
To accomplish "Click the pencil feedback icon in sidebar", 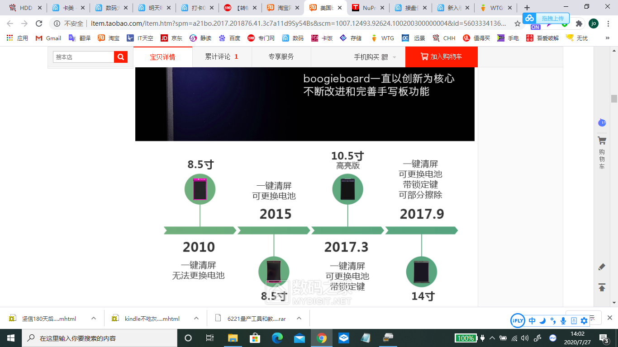I will click(602, 267).
